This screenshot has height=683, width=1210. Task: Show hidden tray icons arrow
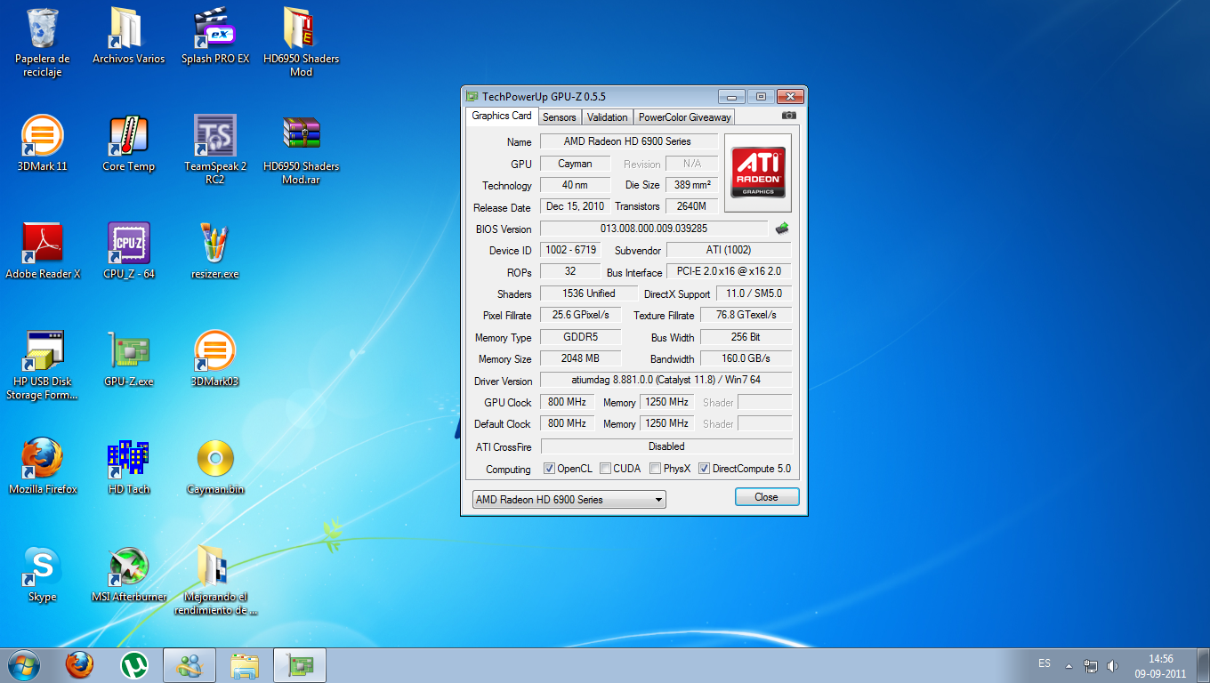point(1069,665)
